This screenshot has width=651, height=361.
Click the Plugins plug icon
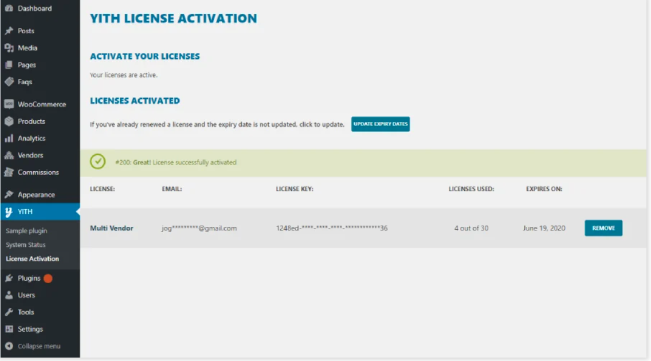tap(9, 278)
